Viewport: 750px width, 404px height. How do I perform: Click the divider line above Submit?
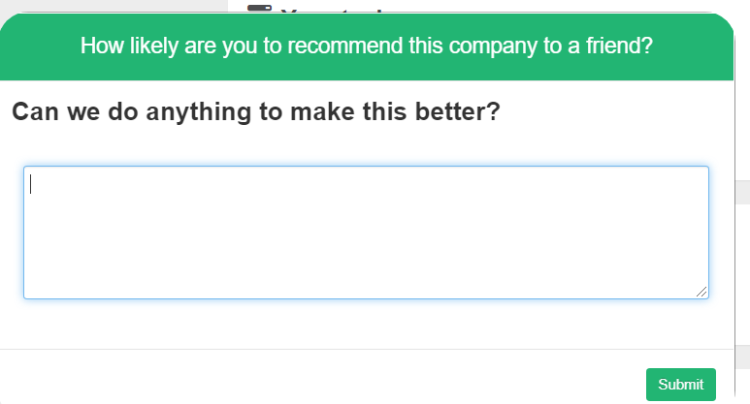pos(366,349)
